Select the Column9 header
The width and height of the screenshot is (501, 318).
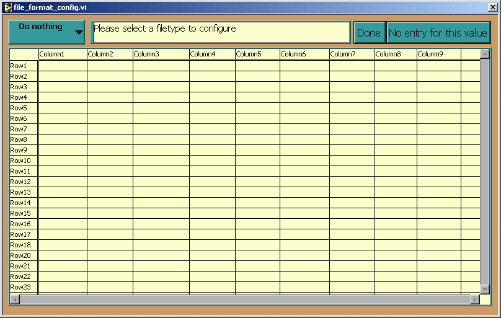[x=439, y=54]
